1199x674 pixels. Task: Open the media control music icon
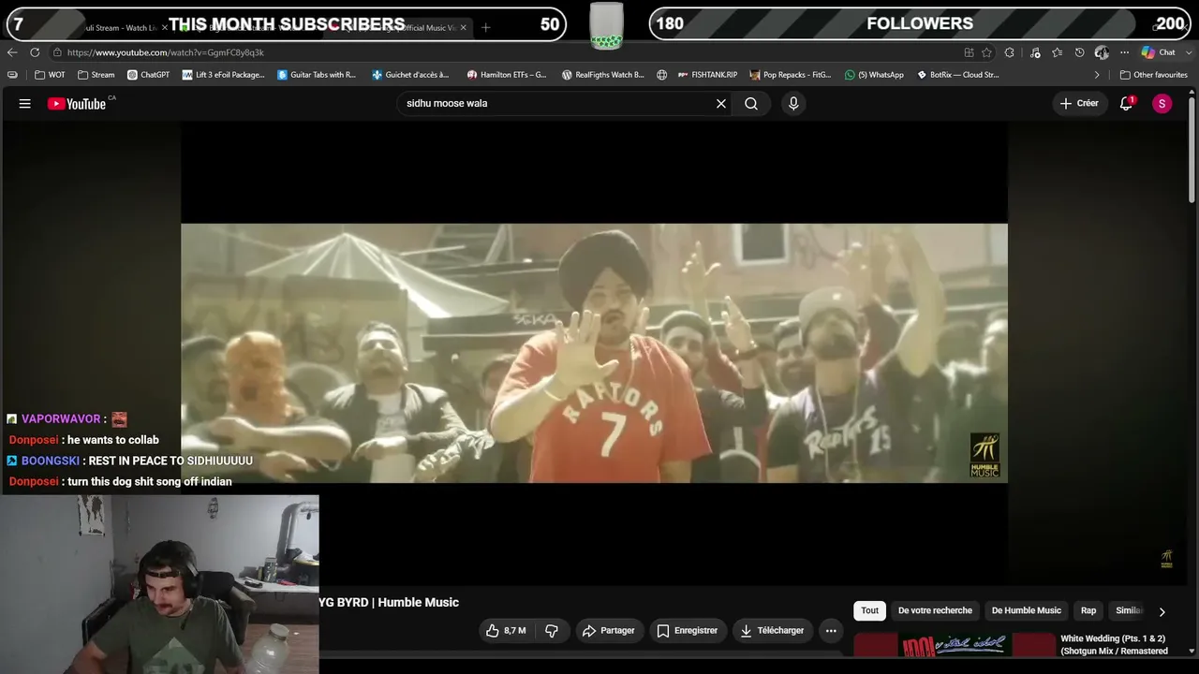click(x=1035, y=52)
